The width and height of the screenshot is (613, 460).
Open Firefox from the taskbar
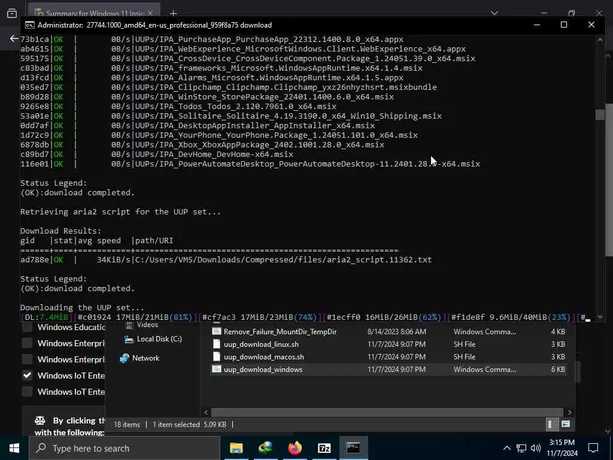point(295,448)
